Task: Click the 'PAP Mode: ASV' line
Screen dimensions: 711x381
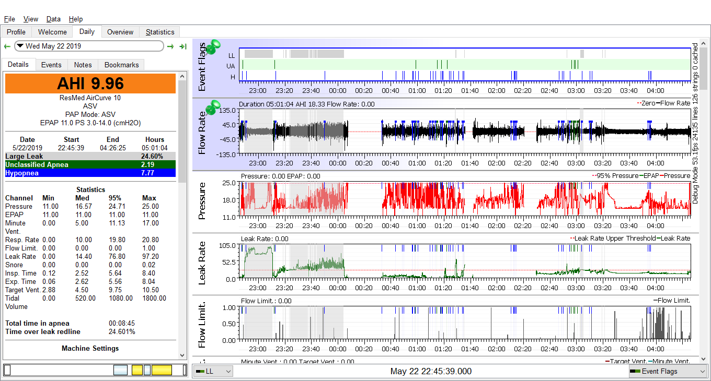Action: point(90,114)
